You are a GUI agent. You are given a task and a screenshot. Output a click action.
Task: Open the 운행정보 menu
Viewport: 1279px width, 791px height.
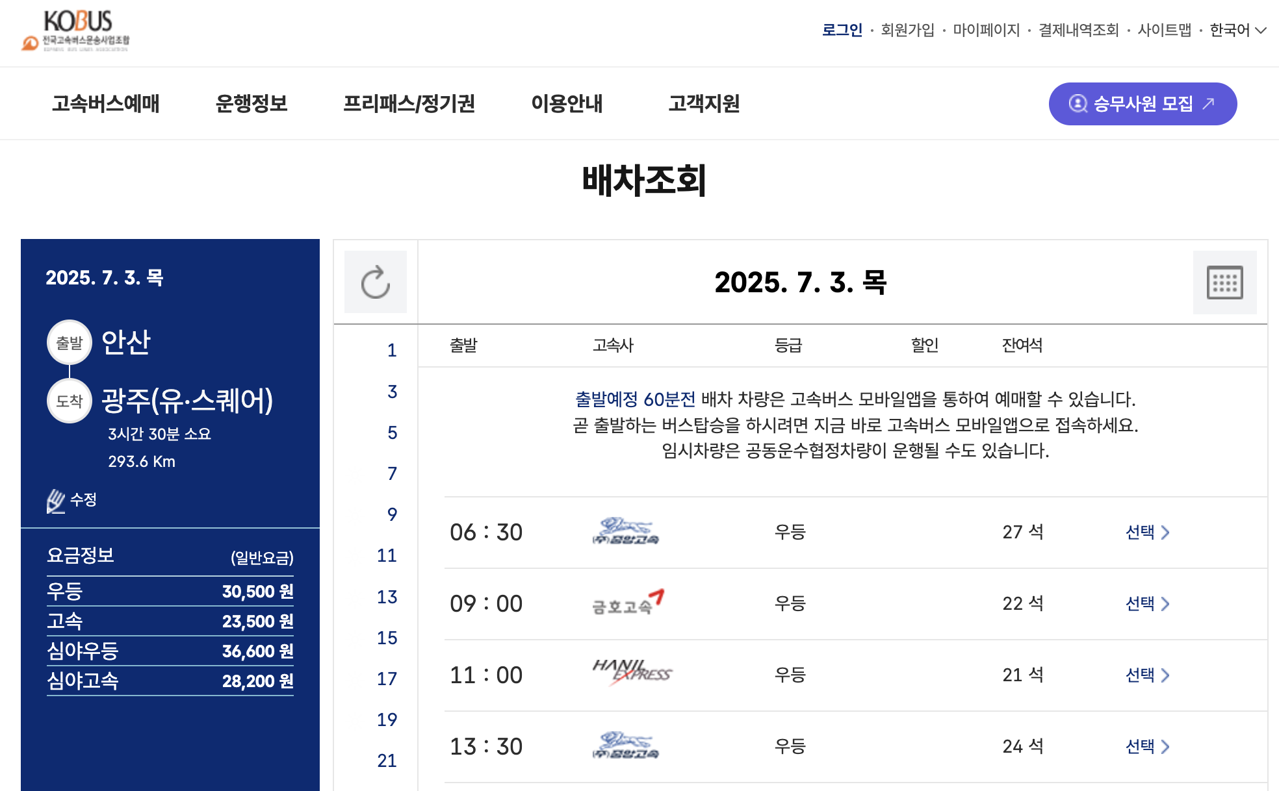253,103
